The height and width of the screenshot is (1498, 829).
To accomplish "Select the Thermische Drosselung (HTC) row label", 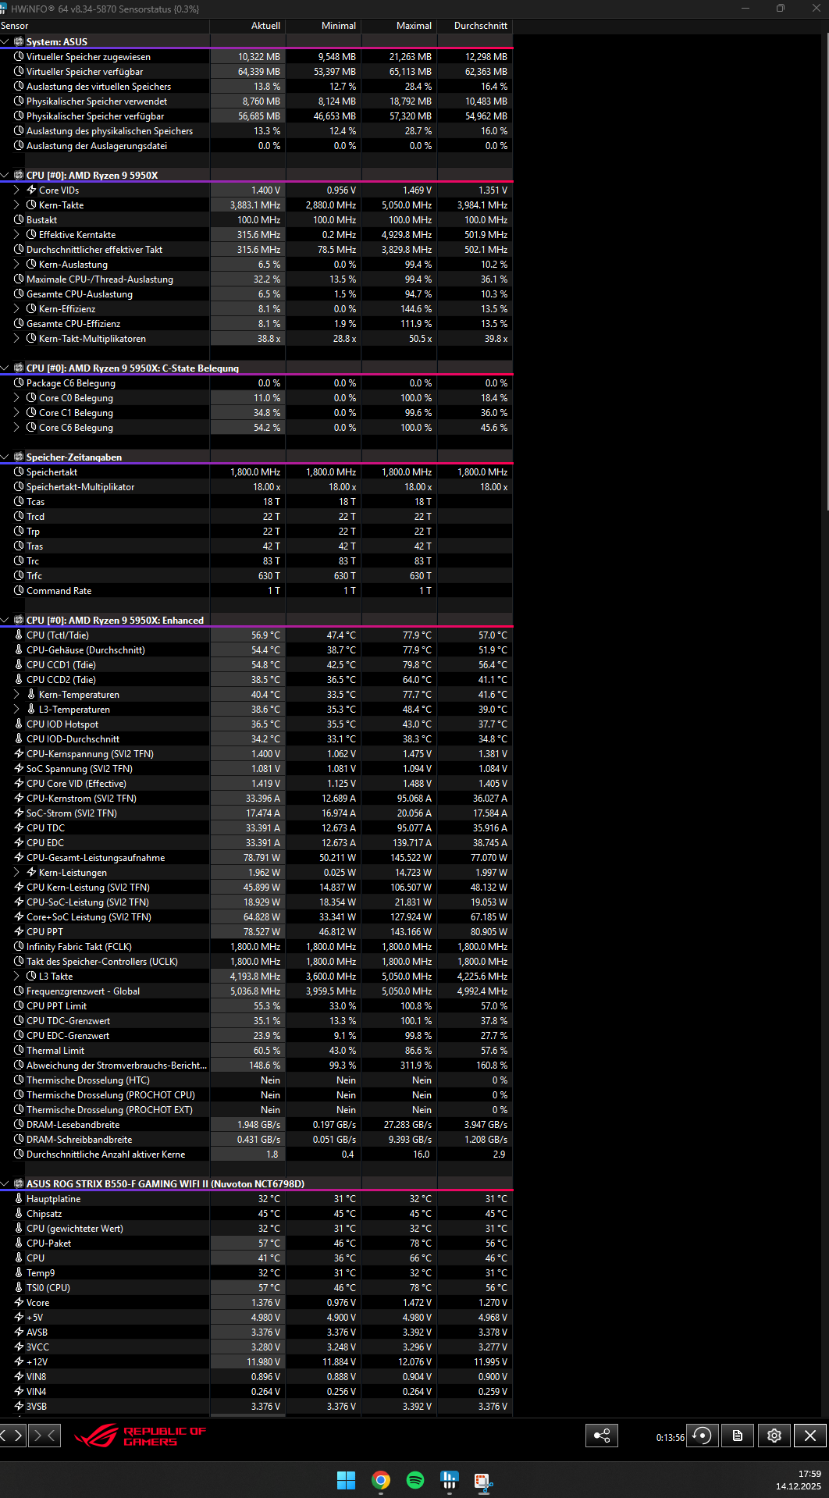I will click(88, 1080).
